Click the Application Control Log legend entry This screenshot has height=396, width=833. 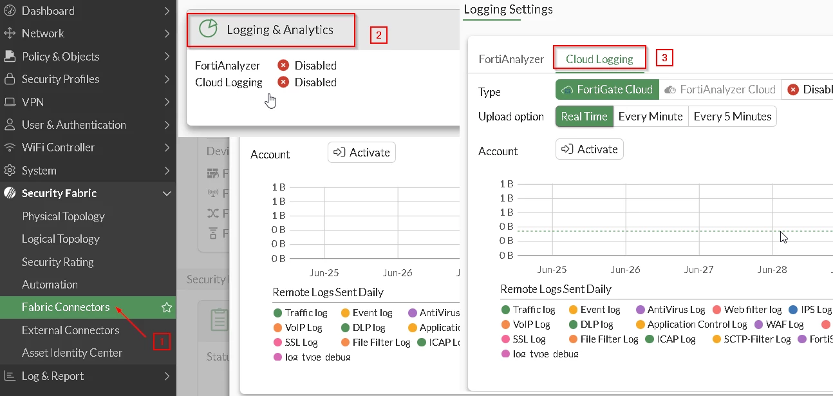pyautogui.click(x=691, y=325)
